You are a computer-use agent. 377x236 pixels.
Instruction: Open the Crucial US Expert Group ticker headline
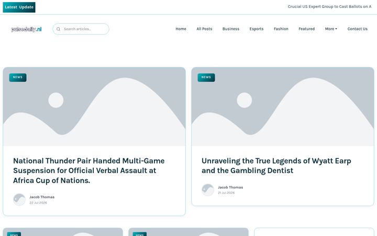(329, 7)
